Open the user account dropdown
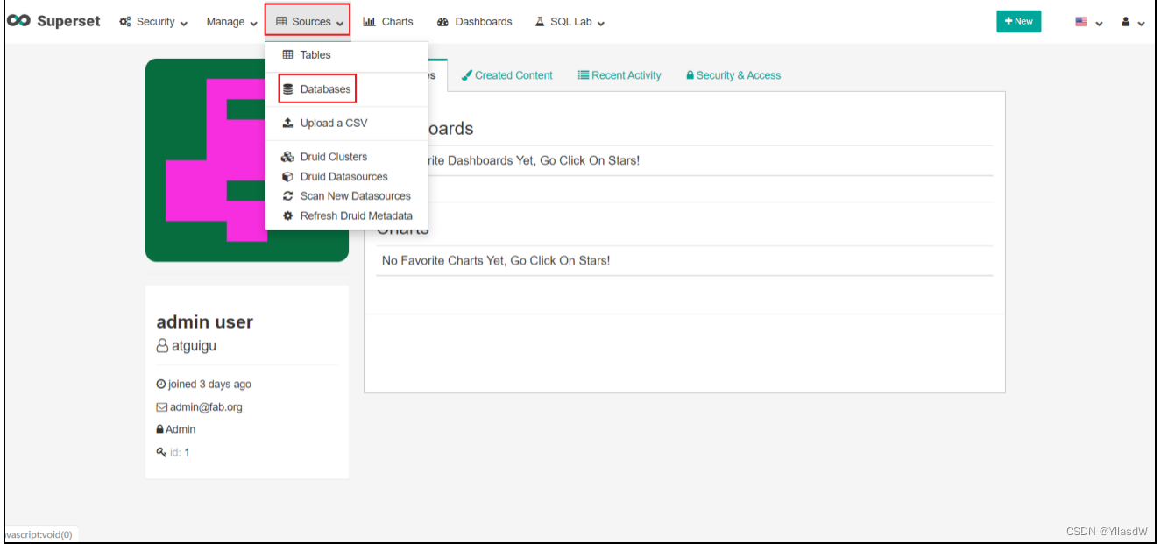 [x=1133, y=22]
